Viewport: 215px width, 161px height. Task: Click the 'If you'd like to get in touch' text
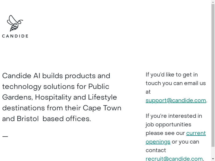point(171,75)
